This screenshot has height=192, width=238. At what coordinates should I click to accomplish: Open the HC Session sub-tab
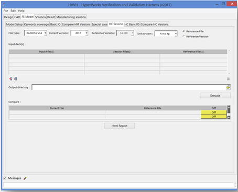point(116,24)
